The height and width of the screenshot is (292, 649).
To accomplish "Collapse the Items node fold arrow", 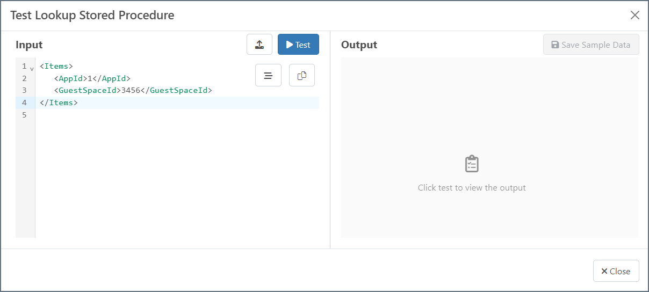I will [x=32, y=69].
